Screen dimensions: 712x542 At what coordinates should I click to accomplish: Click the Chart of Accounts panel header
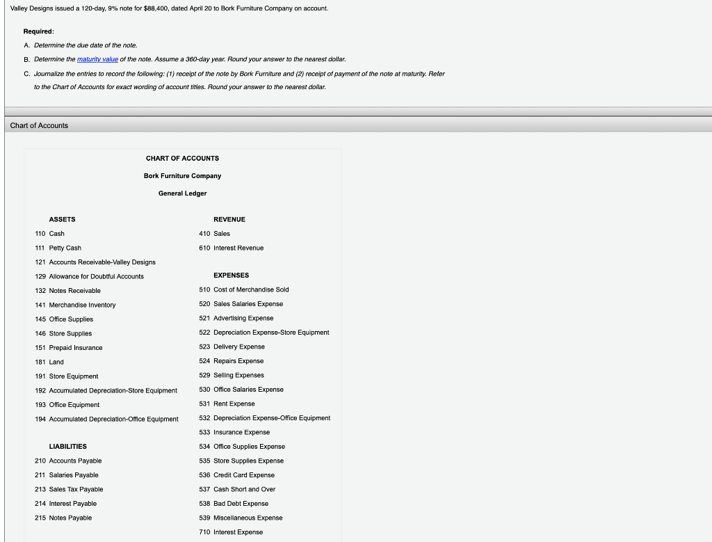point(358,125)
